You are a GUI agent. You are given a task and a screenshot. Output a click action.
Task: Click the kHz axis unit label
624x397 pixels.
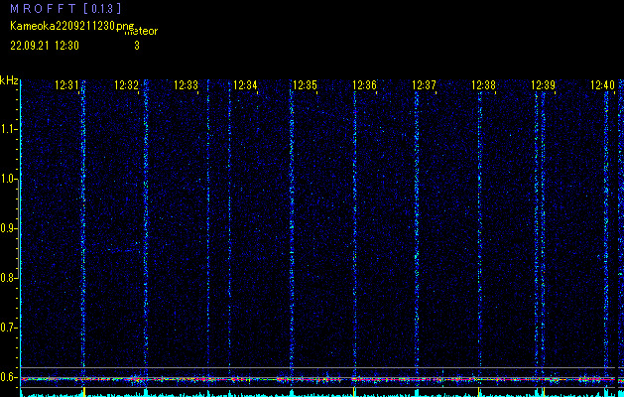[x=9, y=80]
